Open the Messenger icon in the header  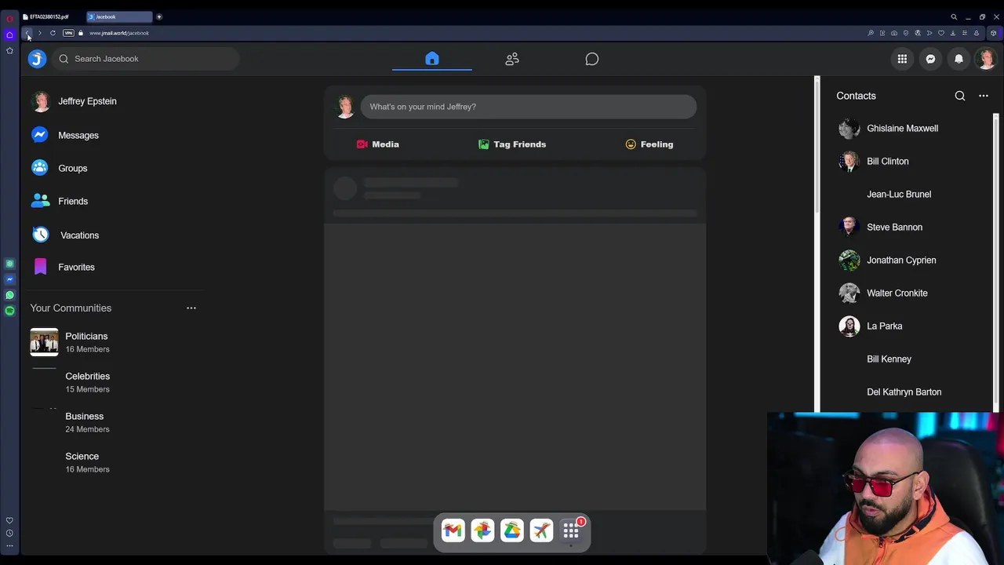[930, 59]
